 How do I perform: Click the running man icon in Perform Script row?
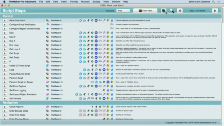[x=89, y=78]
